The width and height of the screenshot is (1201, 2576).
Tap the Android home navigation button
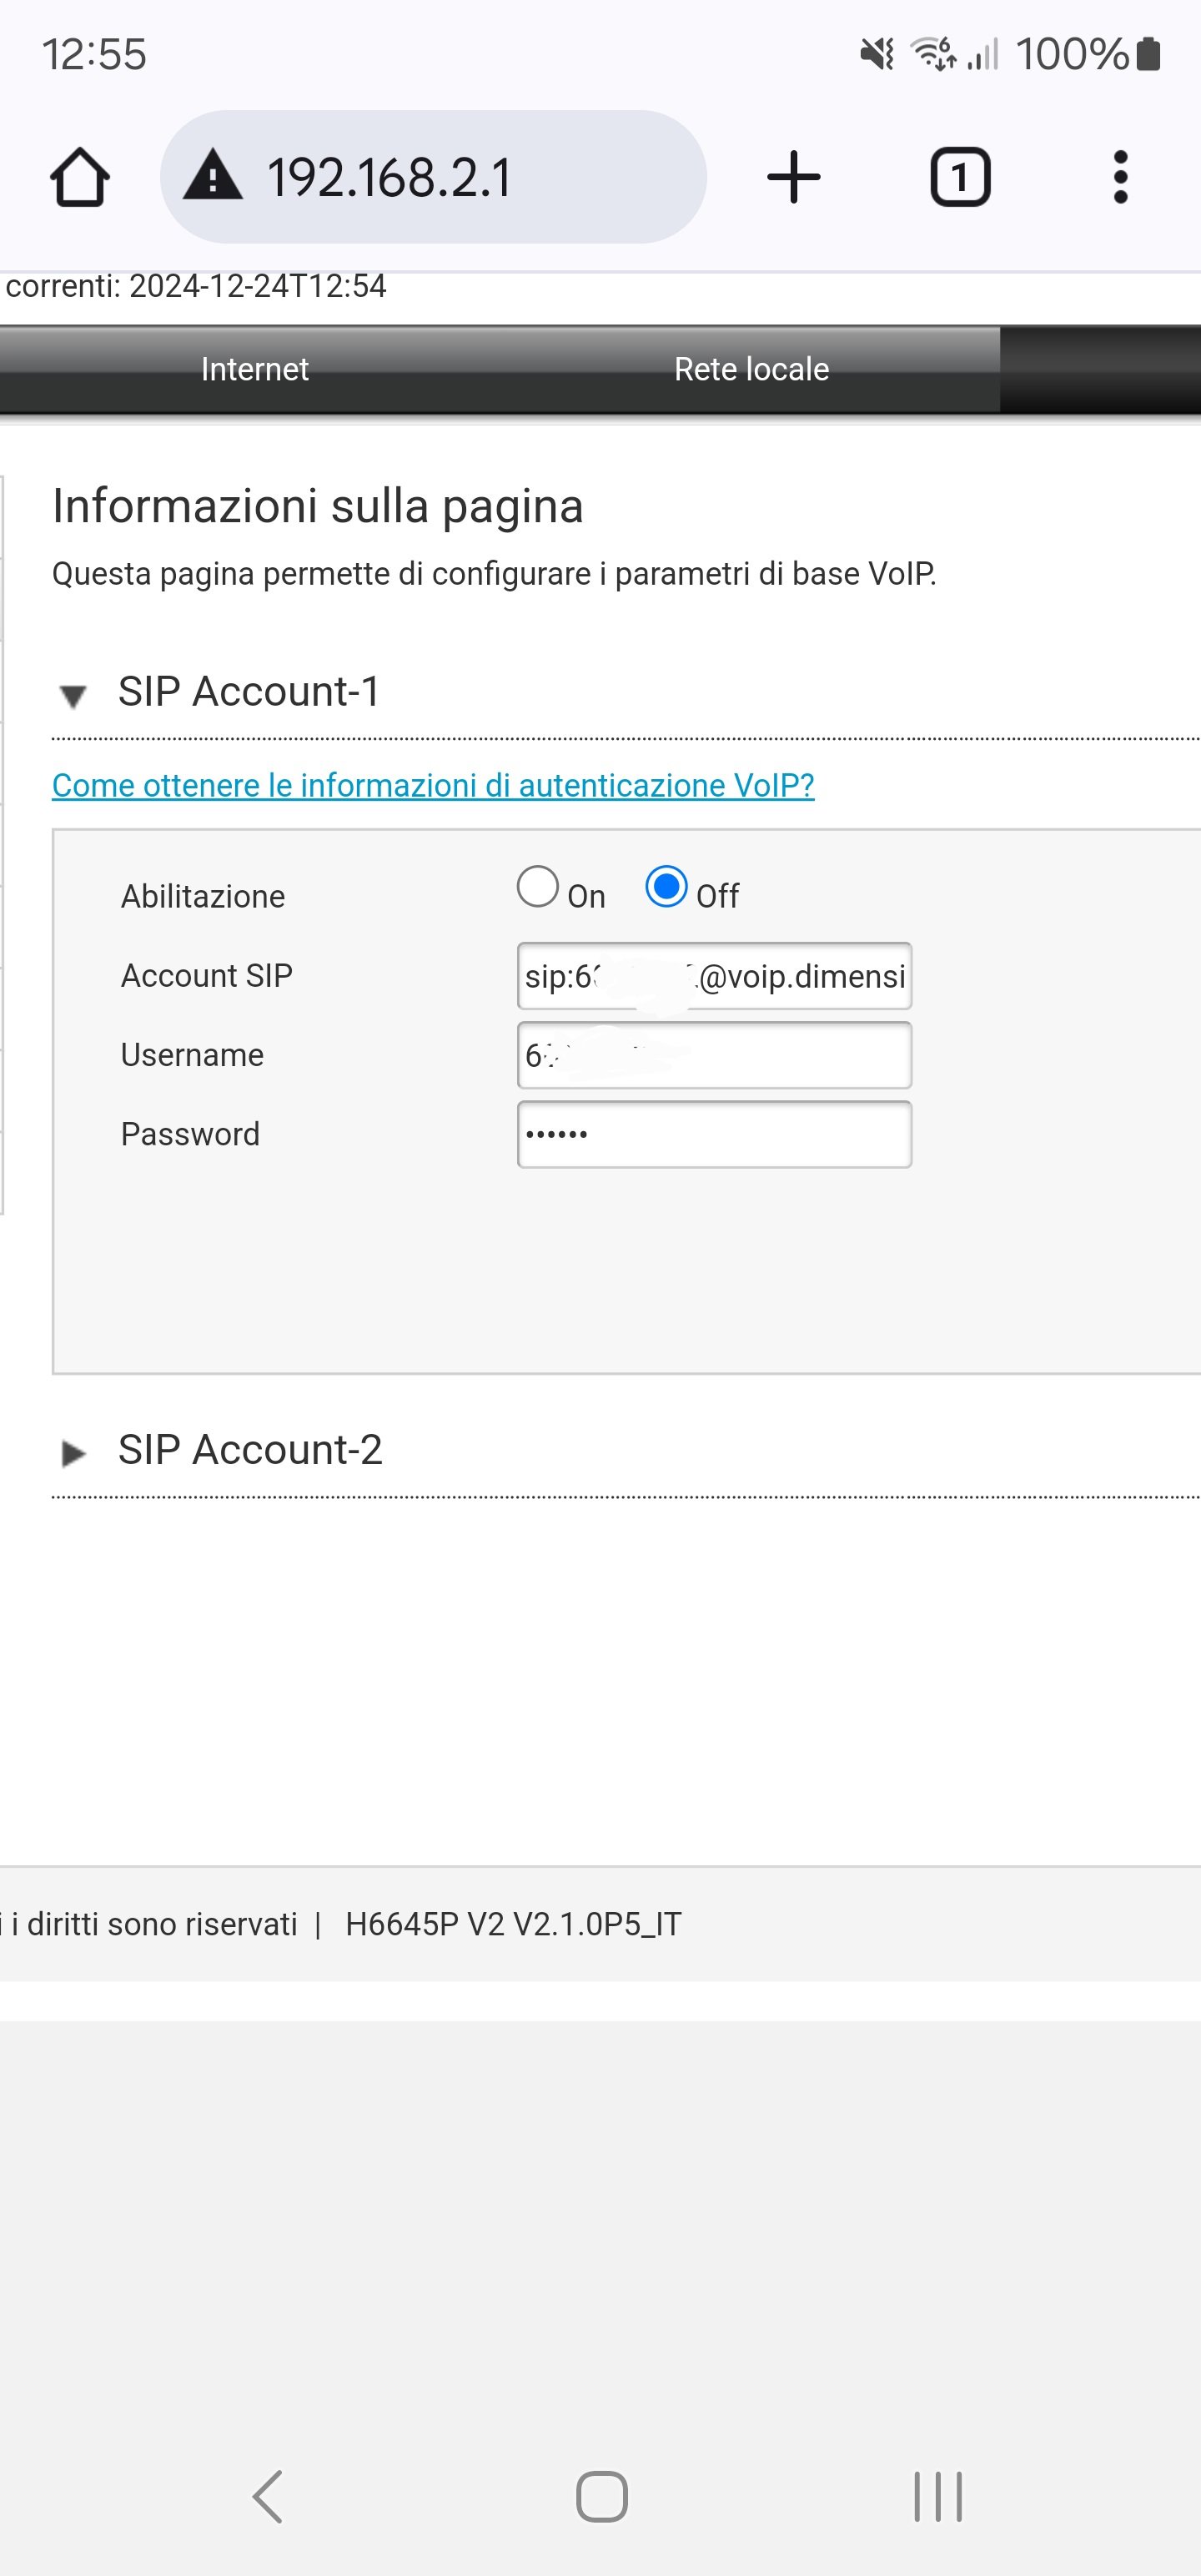tap(602, 2496)
